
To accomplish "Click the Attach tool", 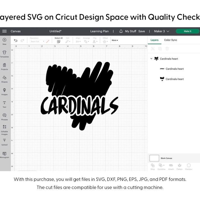I will tap(171, 167).
